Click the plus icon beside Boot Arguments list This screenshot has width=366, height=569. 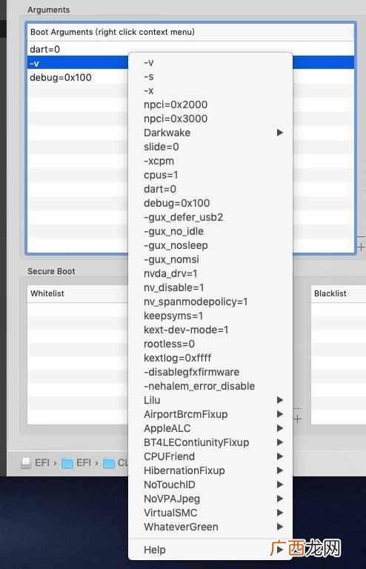[x=362, y=247]
